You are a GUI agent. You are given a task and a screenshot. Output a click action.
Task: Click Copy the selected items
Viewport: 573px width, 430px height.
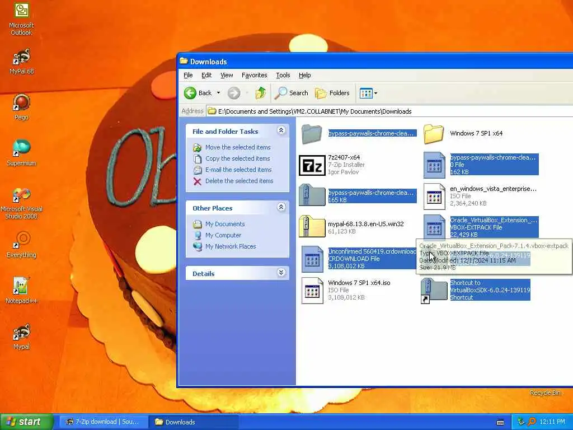tap(237, 158)
